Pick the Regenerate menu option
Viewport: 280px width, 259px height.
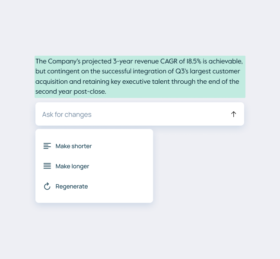click(72, 186)
